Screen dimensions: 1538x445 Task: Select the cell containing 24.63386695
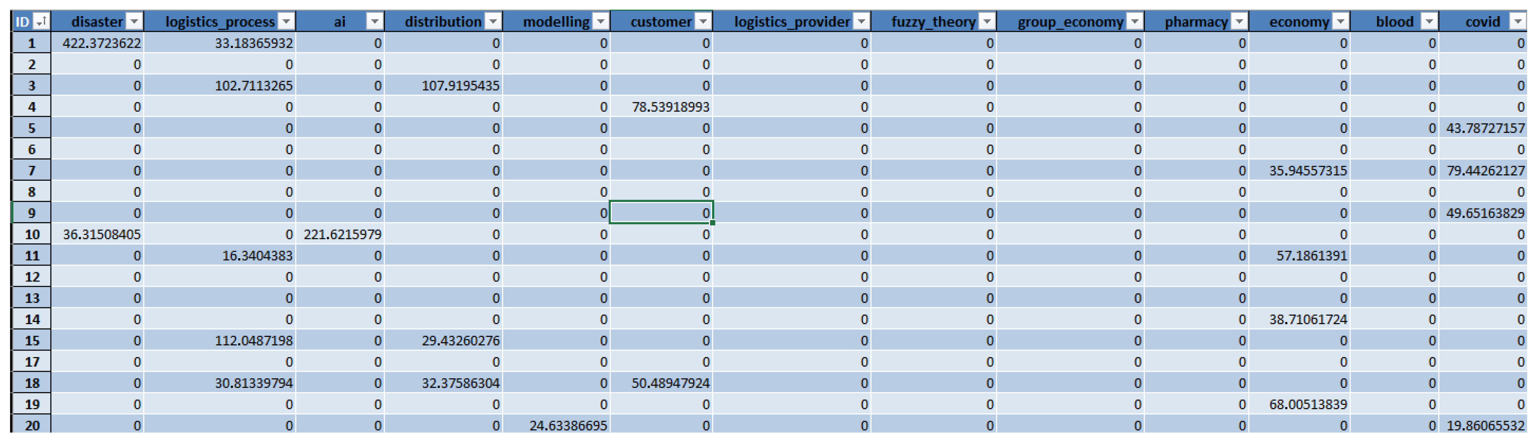pos(568,426)
